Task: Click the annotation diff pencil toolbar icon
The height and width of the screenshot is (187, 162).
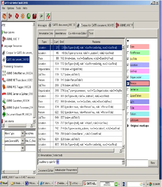Action: (48, 16)
